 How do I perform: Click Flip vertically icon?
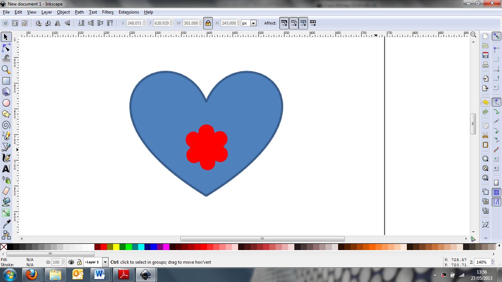pyautogui.click(x=67, y=23)
